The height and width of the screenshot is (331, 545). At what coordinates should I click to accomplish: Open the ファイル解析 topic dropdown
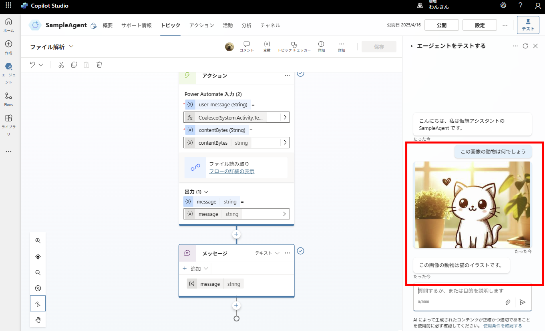point(71,46)
